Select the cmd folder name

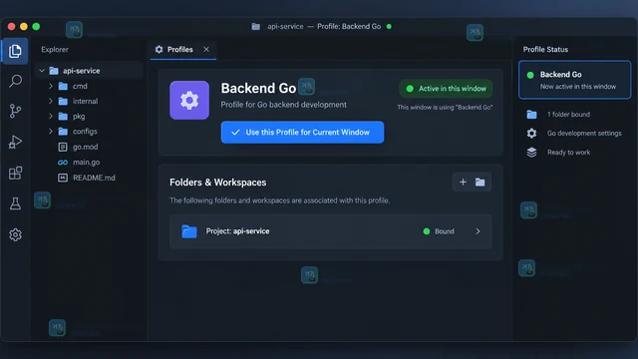(80, 86)
